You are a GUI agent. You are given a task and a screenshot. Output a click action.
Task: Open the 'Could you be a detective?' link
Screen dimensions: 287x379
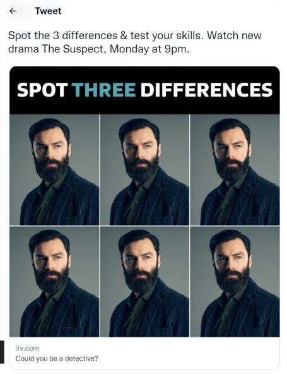[x=57, y=358]
